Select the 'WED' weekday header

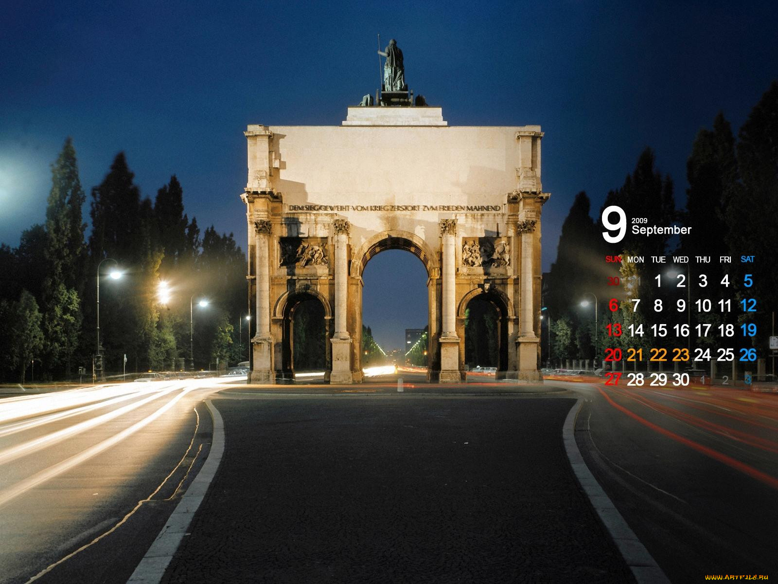681,260
